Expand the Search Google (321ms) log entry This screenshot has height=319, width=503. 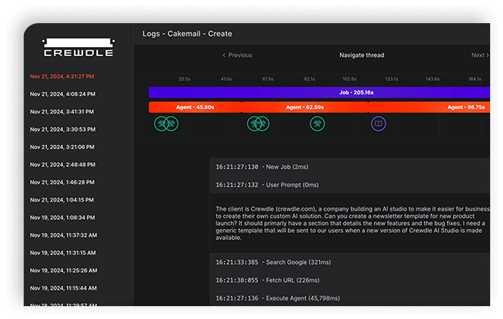coord(271,262)
